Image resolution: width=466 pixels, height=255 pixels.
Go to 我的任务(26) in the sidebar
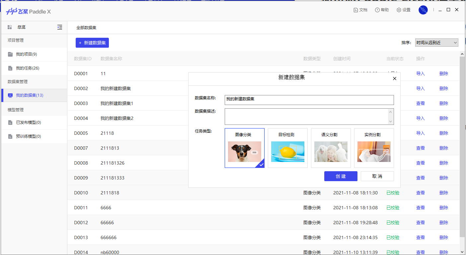pyautogui.click(x=28, y=68)
